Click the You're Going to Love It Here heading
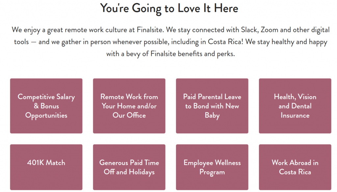 pos(169,9)
